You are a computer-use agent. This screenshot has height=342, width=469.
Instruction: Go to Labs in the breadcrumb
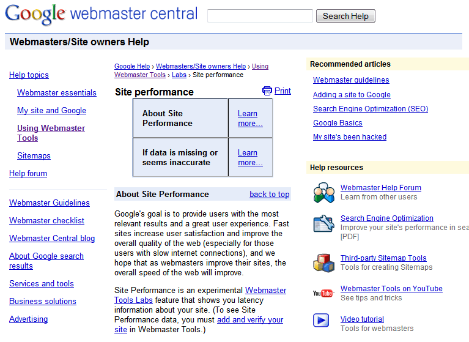(x=179, y=75)
